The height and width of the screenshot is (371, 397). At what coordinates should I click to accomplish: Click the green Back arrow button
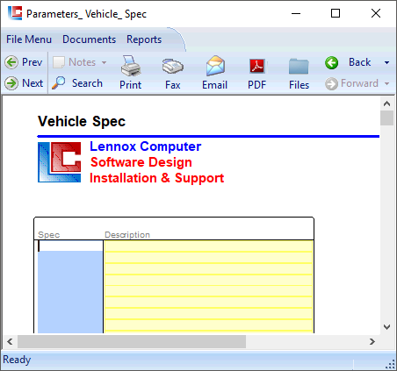[x=331, y=62]
